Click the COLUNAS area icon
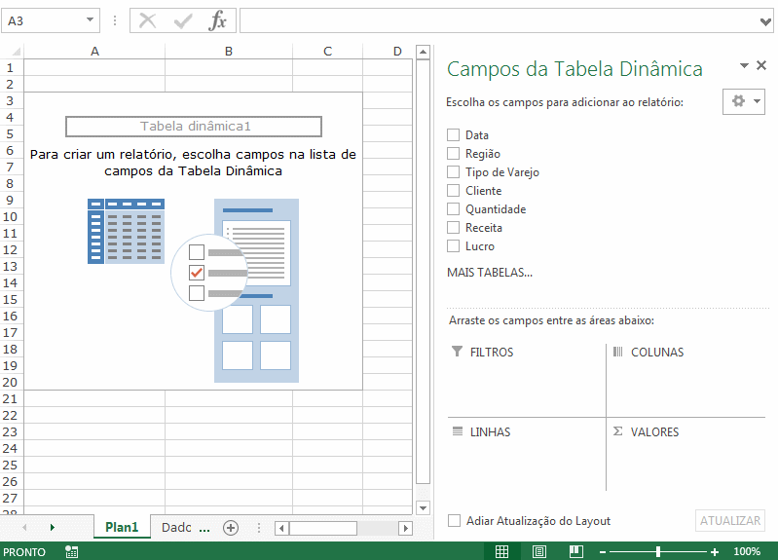The width and height of the screenshot is (778, 560). (617, 352)
